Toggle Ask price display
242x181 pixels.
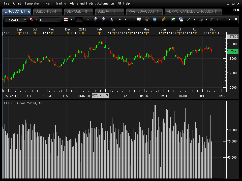click(86, 19)
